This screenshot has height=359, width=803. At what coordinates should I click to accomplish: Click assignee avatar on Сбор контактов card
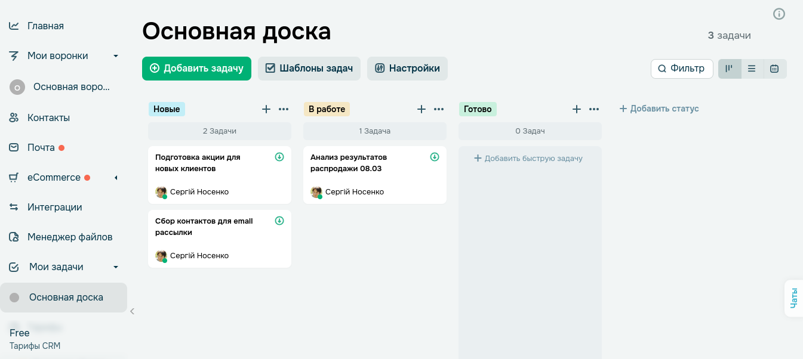pos(161,256)
